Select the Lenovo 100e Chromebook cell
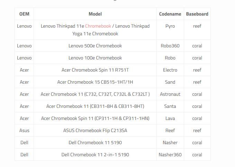This screenshot has height=167, width=235. [95, 58]
